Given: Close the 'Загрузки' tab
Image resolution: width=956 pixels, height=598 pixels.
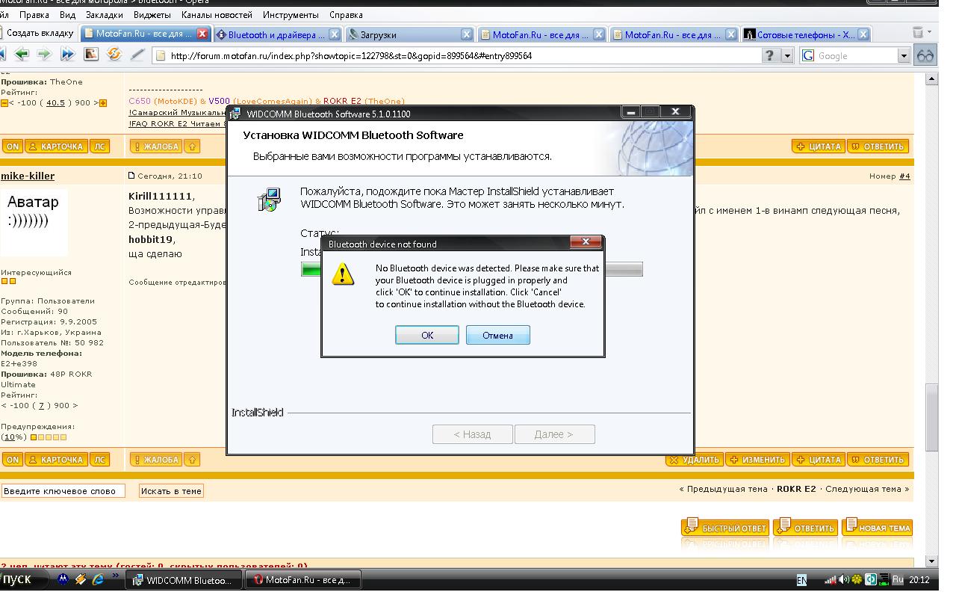Looking at the screenshot, I should [x=466, y=34].
